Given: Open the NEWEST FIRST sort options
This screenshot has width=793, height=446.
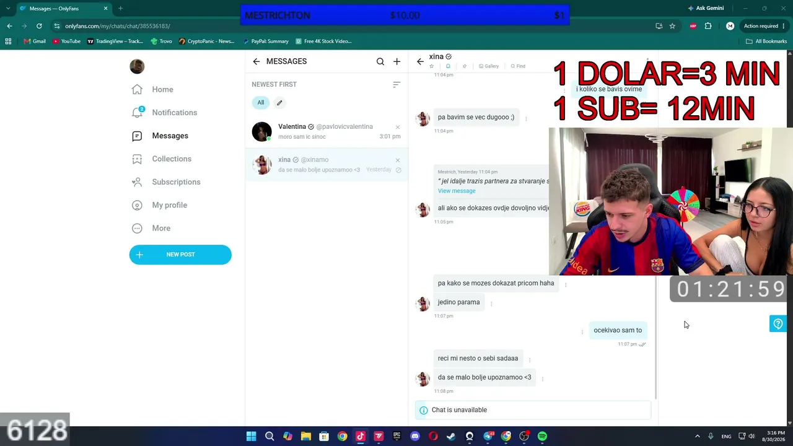Looking at the screenshot, I should point(396,84).
